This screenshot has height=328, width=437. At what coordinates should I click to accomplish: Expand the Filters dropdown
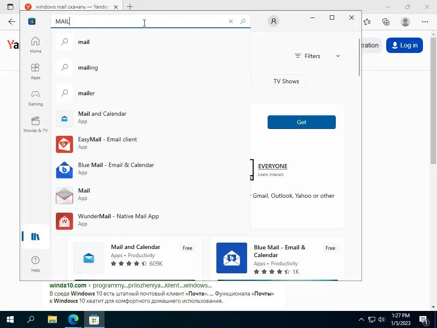tap(318, 56)
